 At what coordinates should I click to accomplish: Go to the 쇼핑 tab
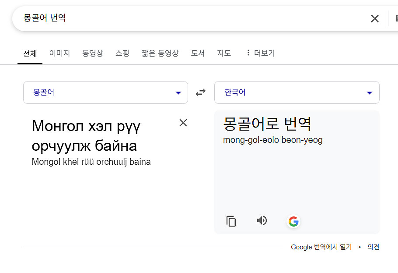coord(122,53)
